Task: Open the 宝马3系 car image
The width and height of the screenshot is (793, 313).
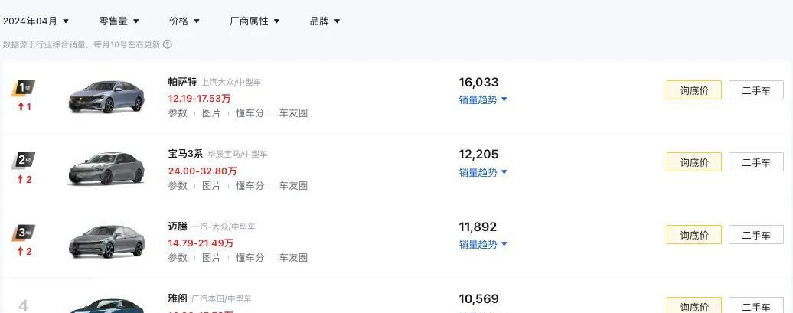Action: (x=106, y=168)
